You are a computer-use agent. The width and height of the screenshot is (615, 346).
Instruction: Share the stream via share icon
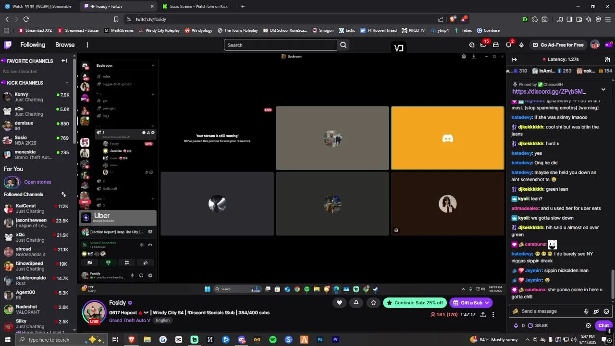pos(483,315)
